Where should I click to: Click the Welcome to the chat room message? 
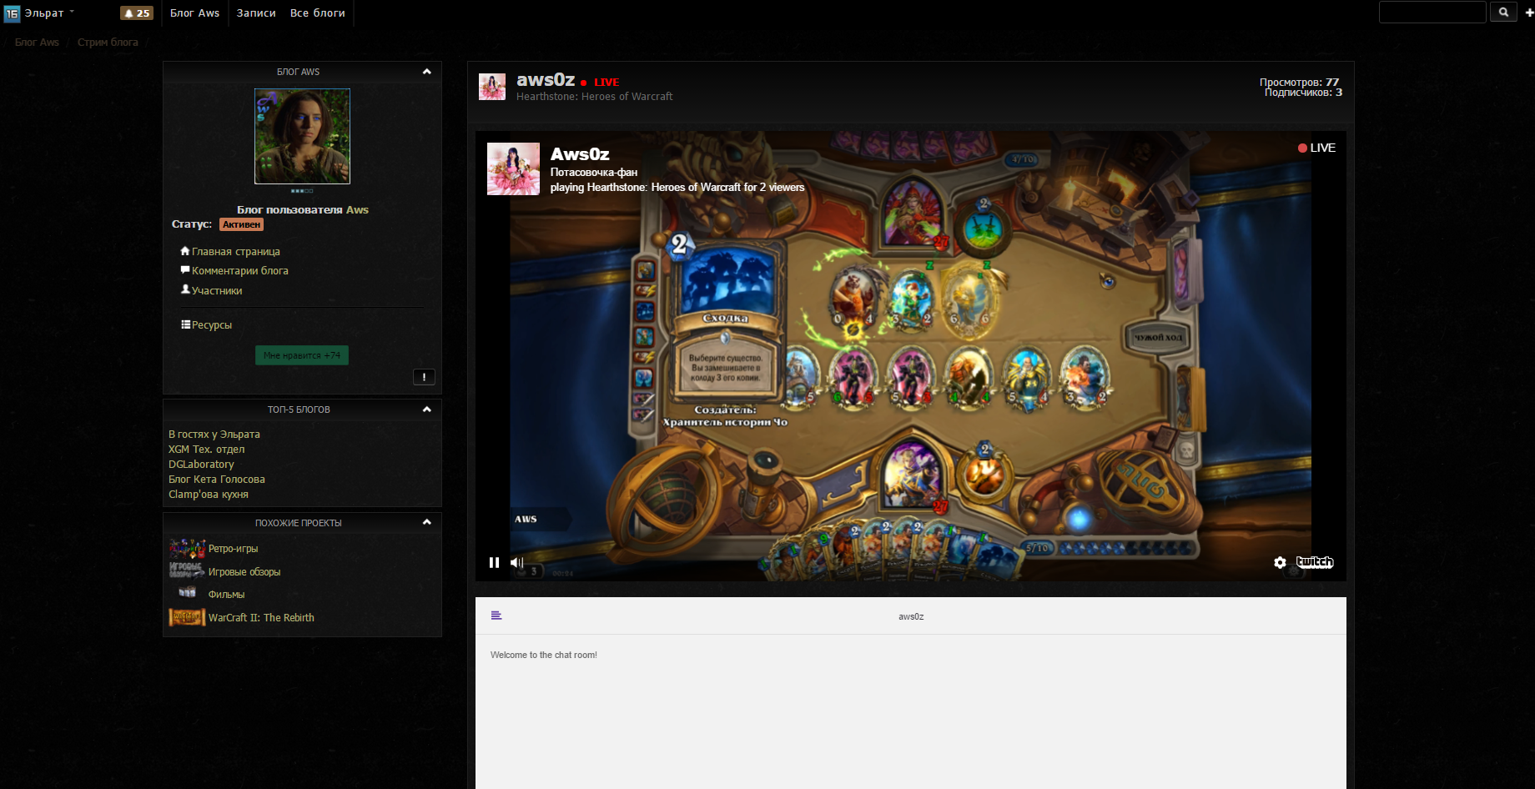544,656
